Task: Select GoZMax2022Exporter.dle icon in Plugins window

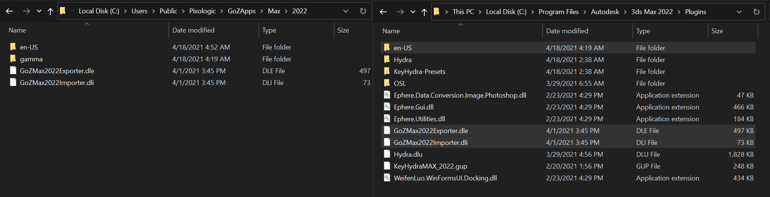Action: (x=387, y=130)
